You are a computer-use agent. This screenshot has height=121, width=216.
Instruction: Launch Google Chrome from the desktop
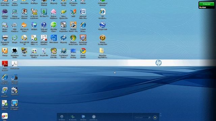tap(83, 51)
